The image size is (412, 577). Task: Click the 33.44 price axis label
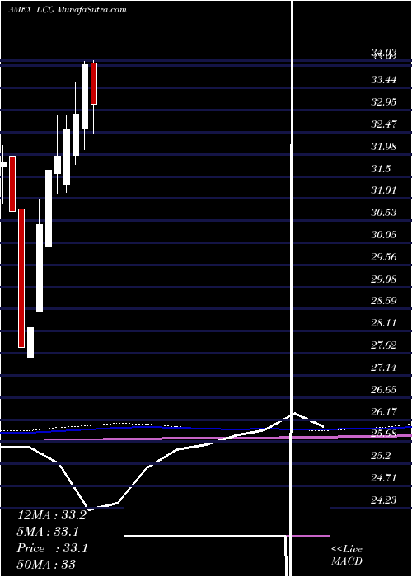384,79
